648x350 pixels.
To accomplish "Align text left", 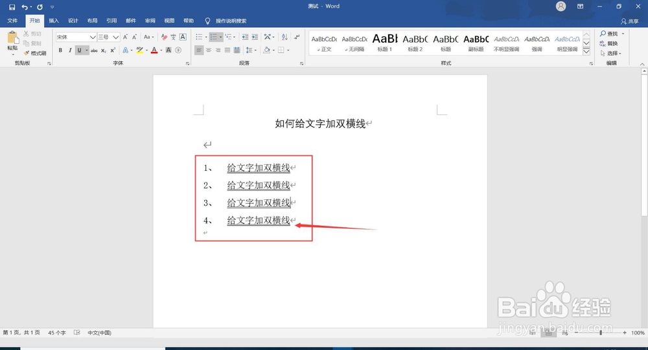I will tap(199, 50).
